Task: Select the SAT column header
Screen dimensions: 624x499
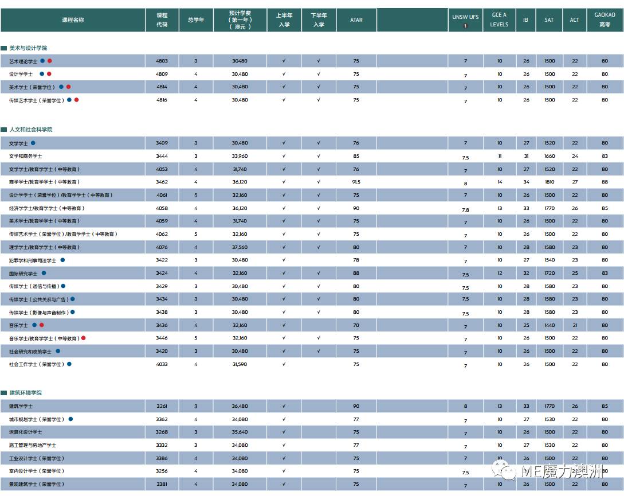Action: [x=549, y=20]
